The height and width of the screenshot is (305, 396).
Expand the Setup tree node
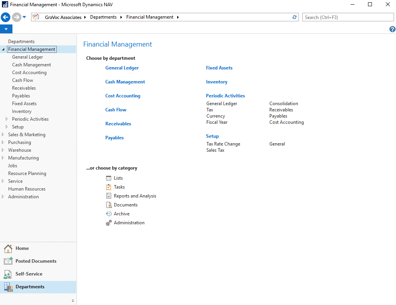coord(7,127)
